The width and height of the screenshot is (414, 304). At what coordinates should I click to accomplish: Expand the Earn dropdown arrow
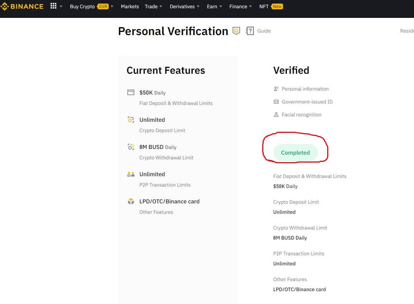(x=221, y=6)
